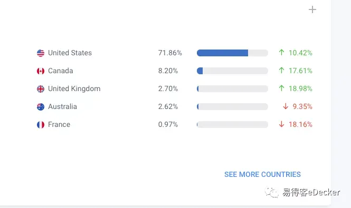Click the Australia flag icon
This screenshot has width=351, height=208.
point(41,106)
